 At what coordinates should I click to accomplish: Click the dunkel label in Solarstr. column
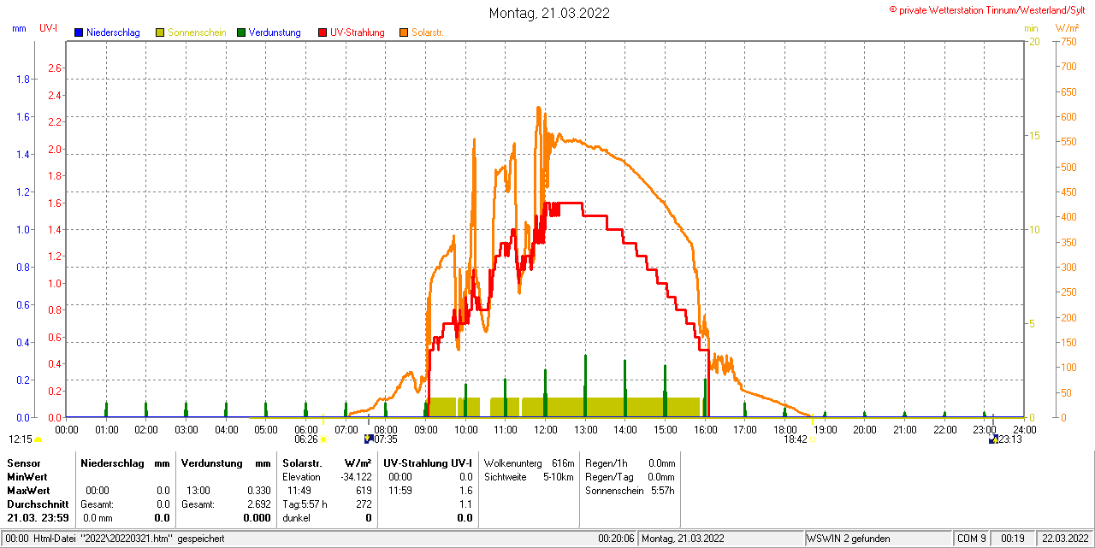point(296,518)
